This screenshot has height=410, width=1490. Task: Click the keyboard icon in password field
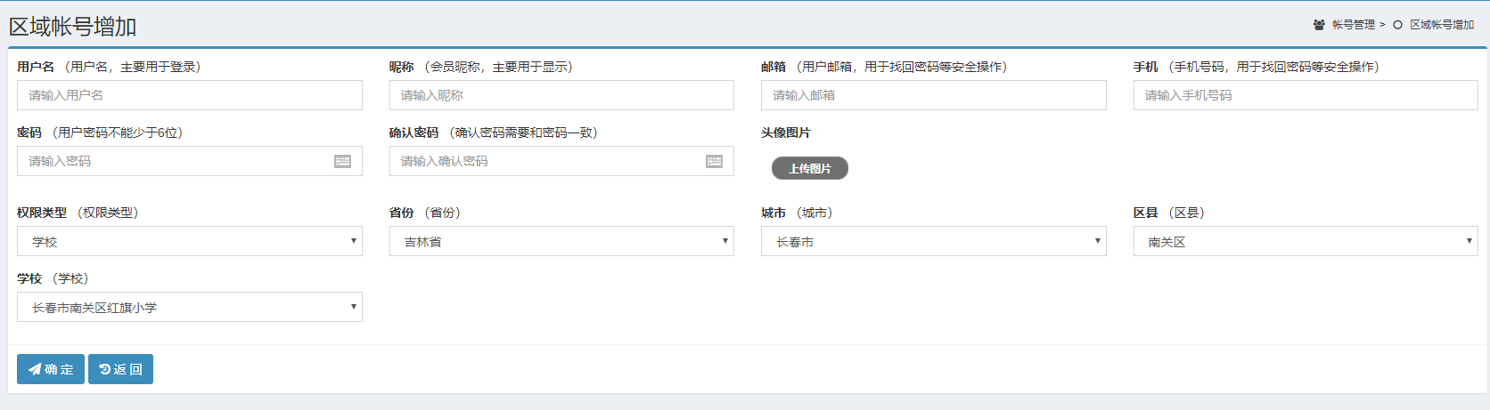tap(342, 161)
